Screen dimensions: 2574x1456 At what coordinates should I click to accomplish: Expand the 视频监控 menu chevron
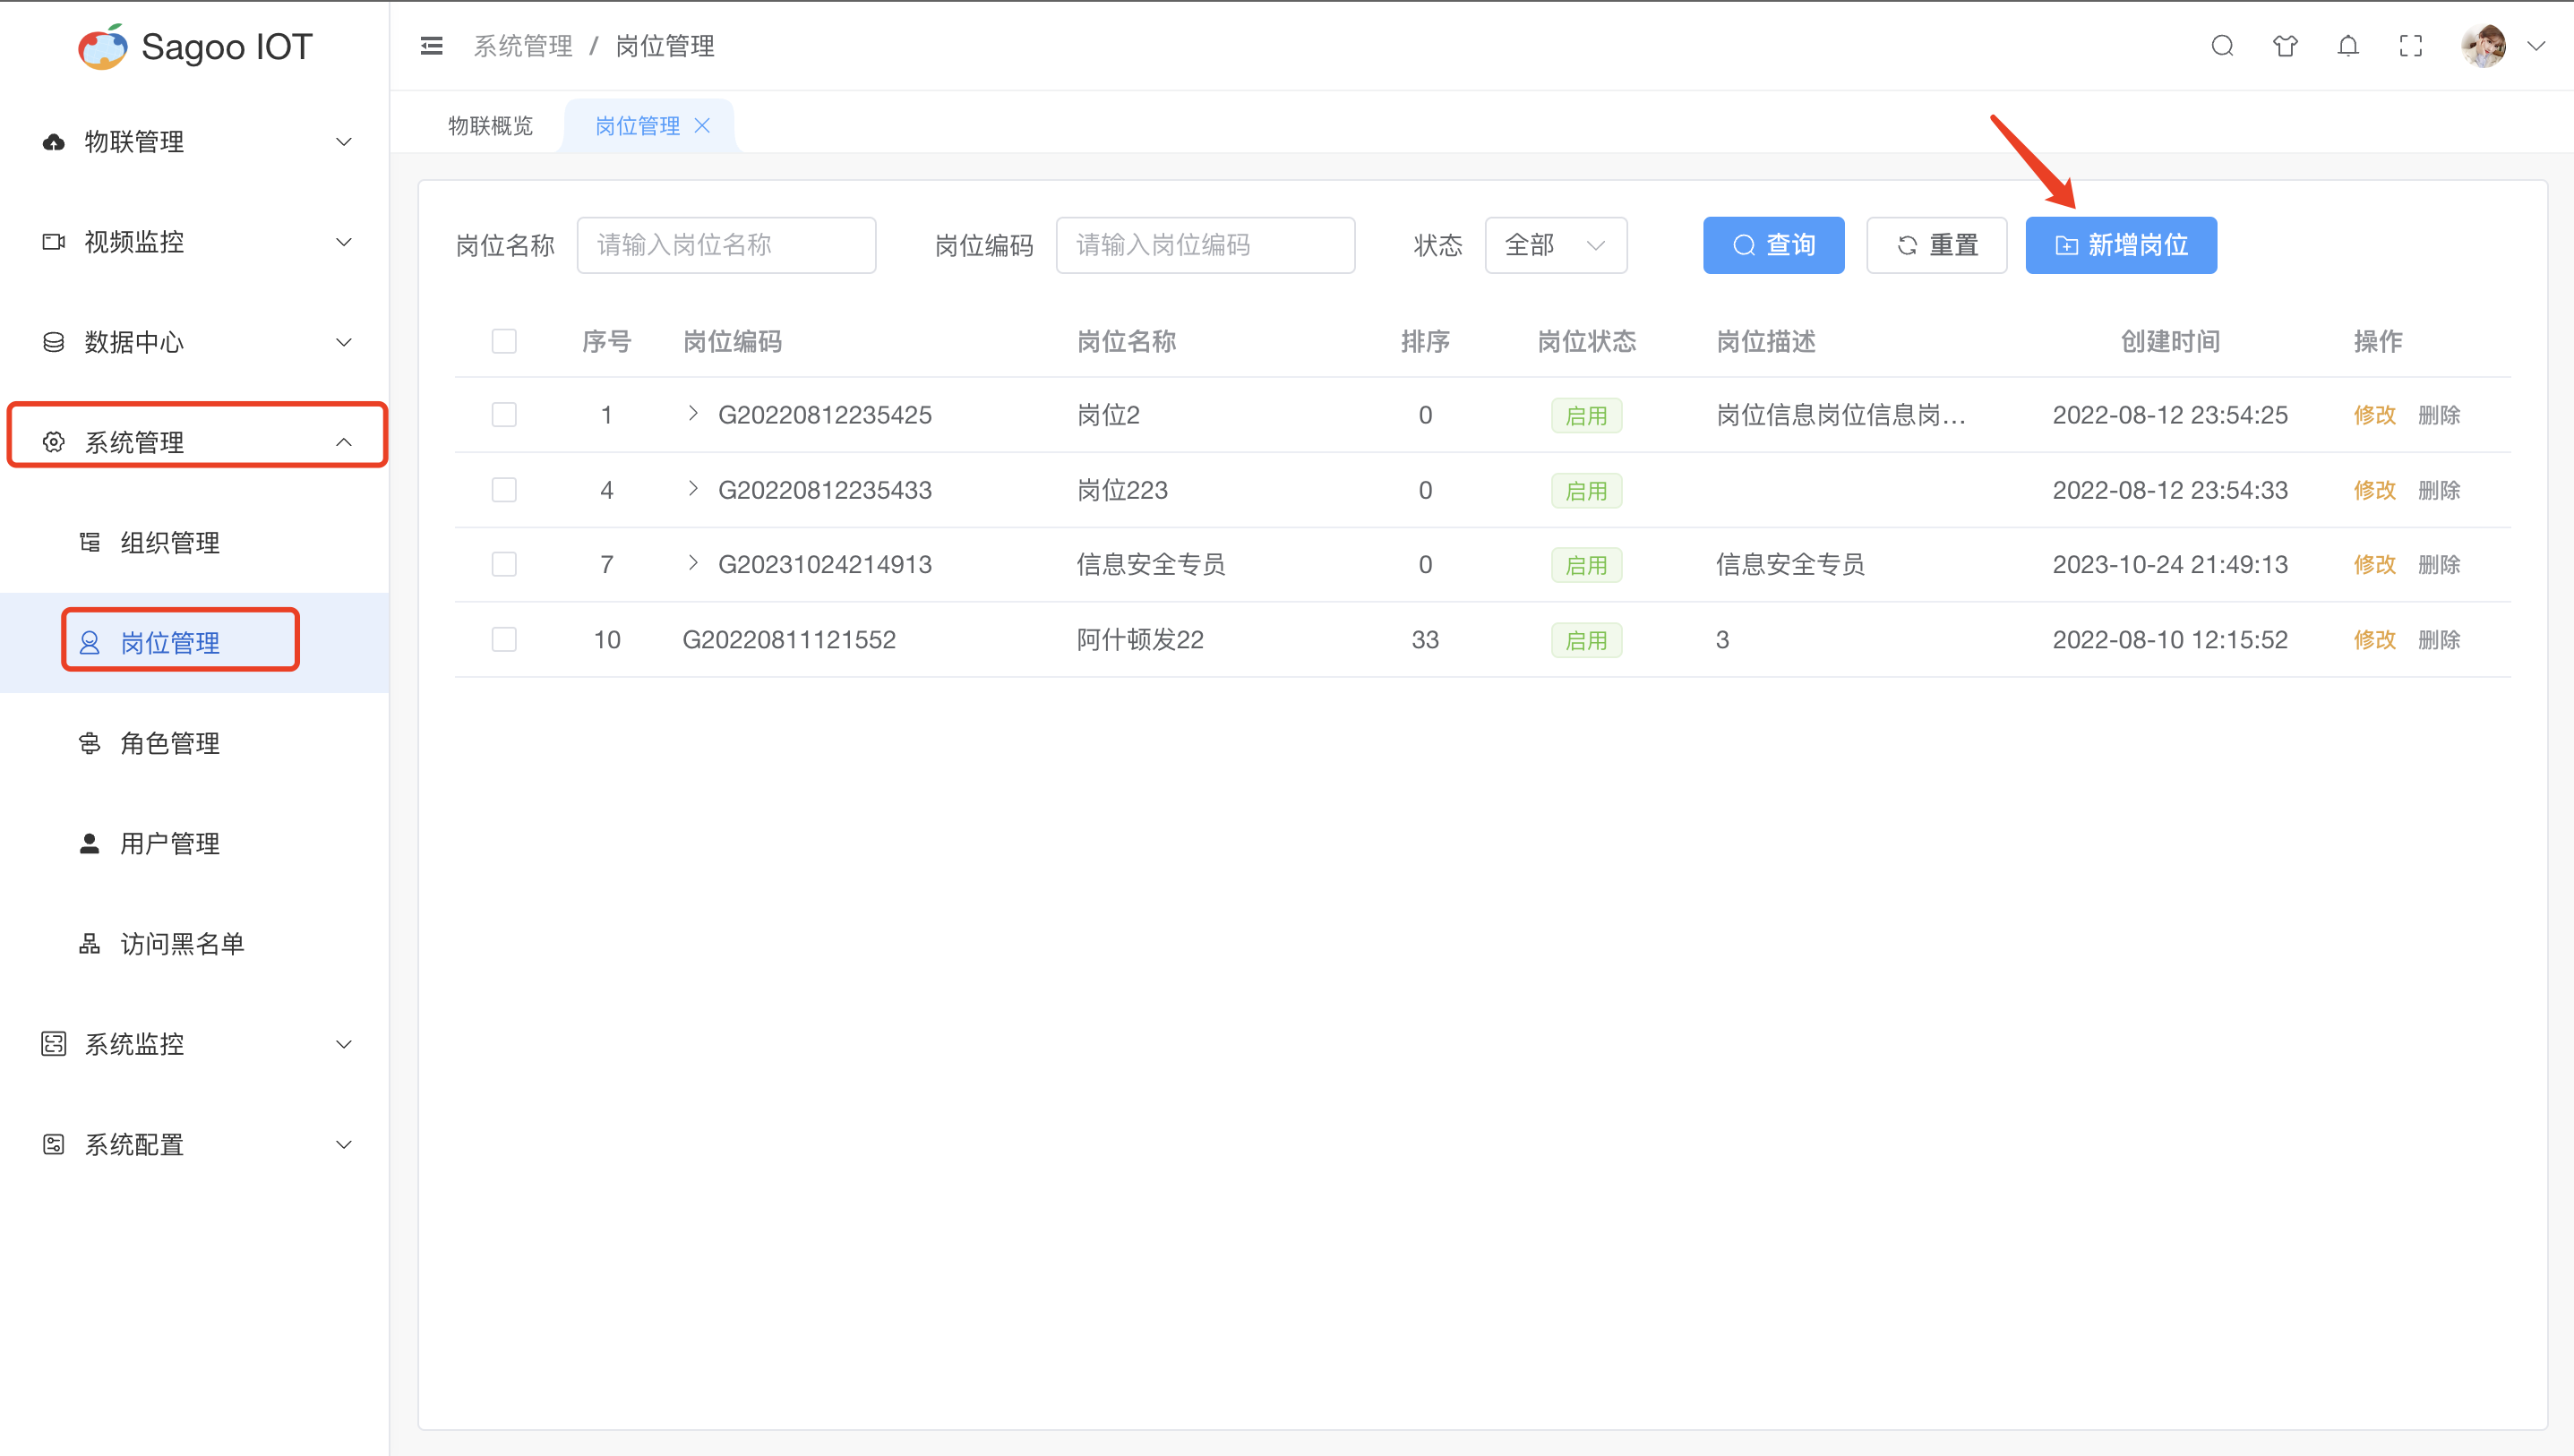[344, 242]
